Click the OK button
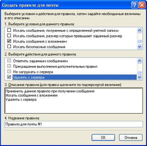 pyautogui.click(x=103, y=137)
